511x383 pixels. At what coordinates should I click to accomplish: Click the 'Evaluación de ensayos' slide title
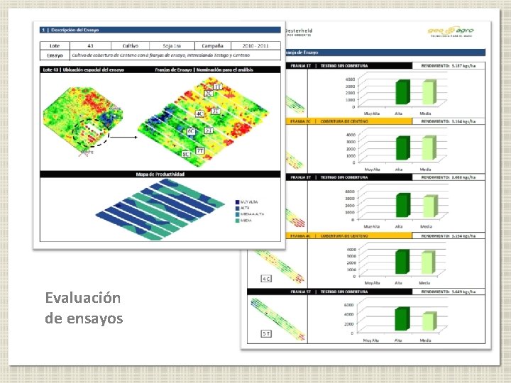click(84, 308)
